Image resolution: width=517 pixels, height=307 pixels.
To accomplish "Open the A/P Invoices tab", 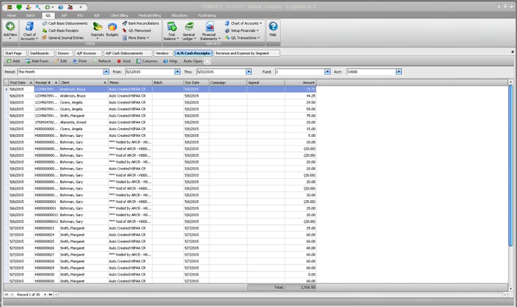I will 87,53.
